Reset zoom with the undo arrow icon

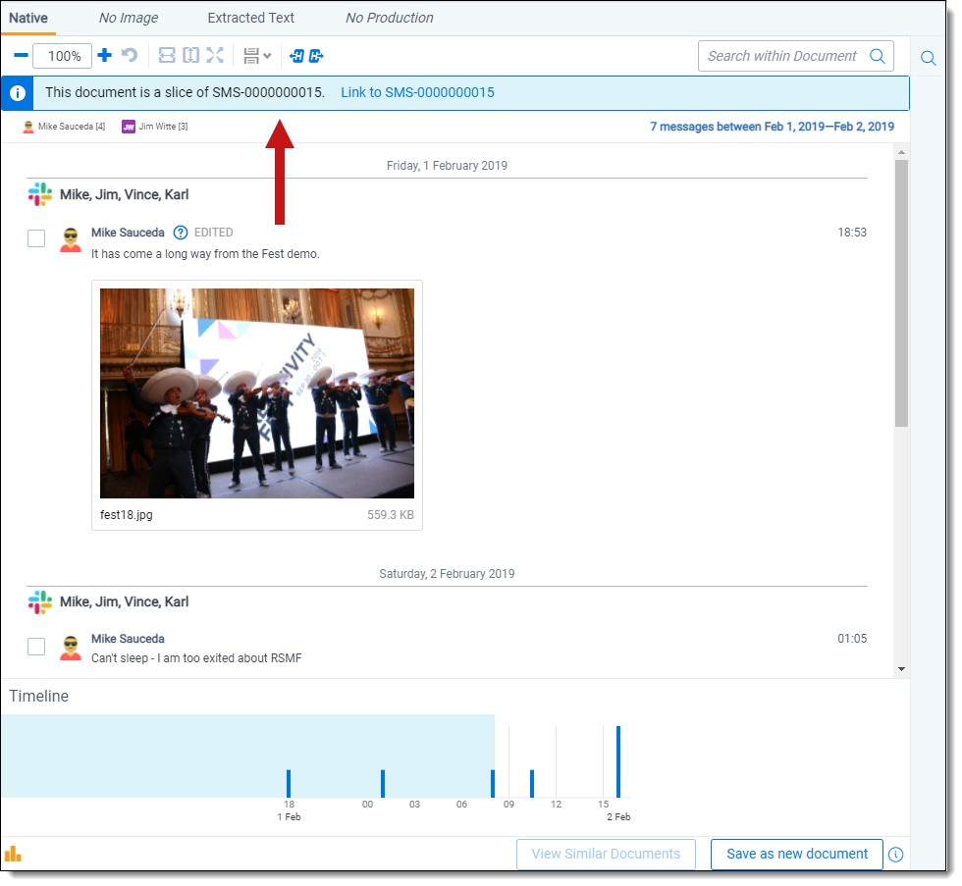tap(130, 56)
